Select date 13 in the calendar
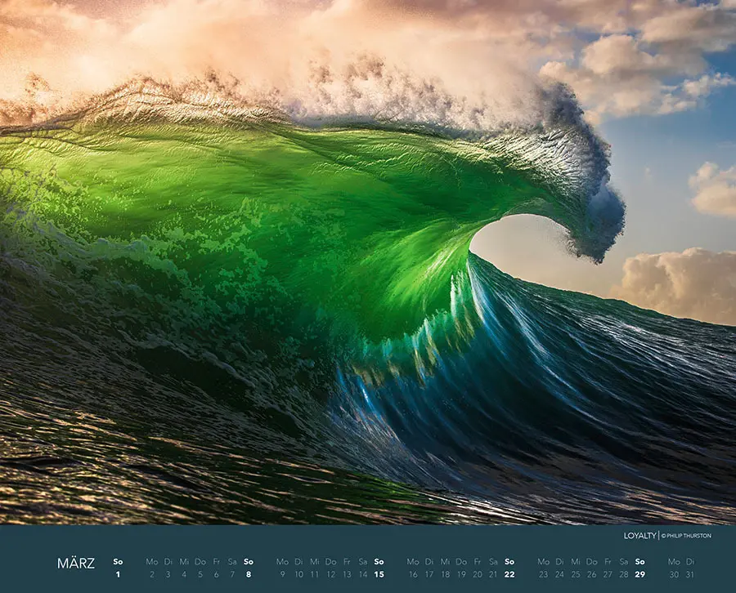 click(x=347, y=574)
